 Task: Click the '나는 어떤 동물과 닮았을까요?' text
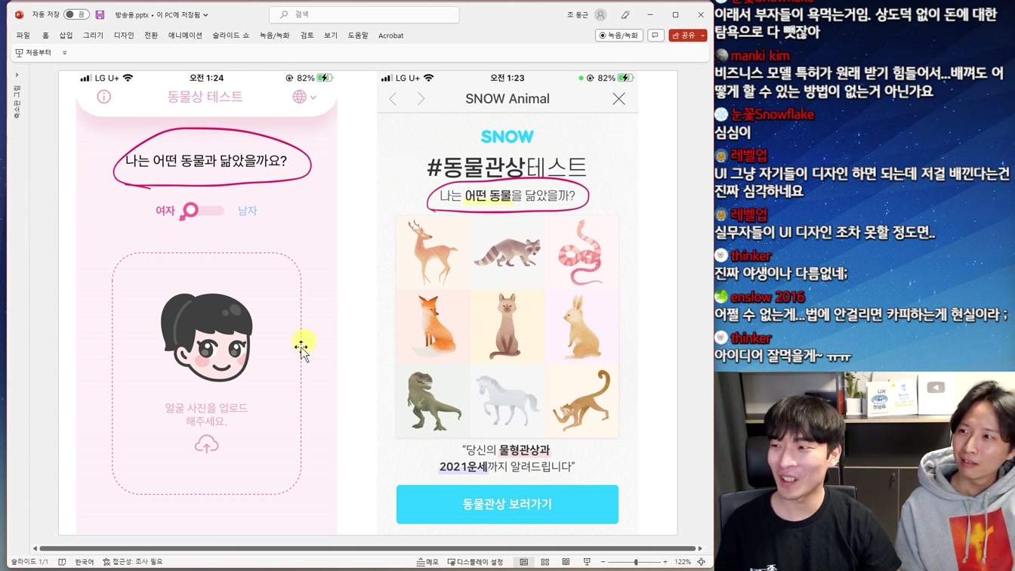pos(206,161)
